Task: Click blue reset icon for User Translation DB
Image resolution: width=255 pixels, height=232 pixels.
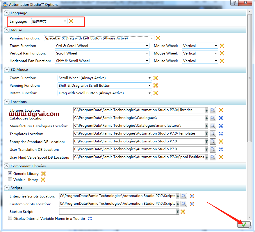Action: pos(221,149)
